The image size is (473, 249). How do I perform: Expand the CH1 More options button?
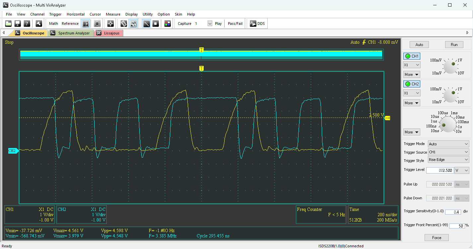412,75
